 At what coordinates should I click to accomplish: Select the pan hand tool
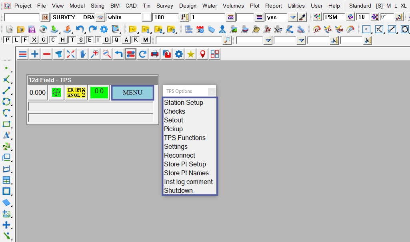[83, 54]
